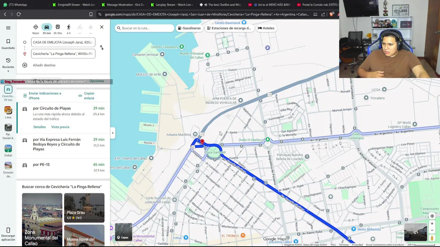Open the Pje. Daniel A. recent item

[8, 132]
